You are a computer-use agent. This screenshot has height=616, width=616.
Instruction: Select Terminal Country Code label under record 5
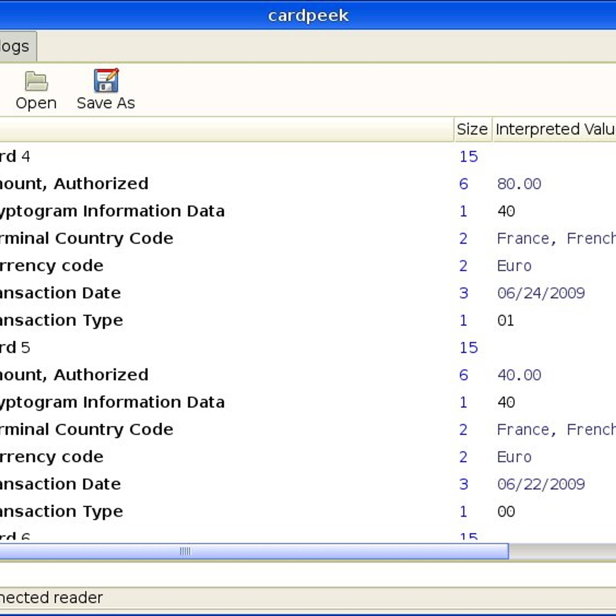[x=87, y=429]
